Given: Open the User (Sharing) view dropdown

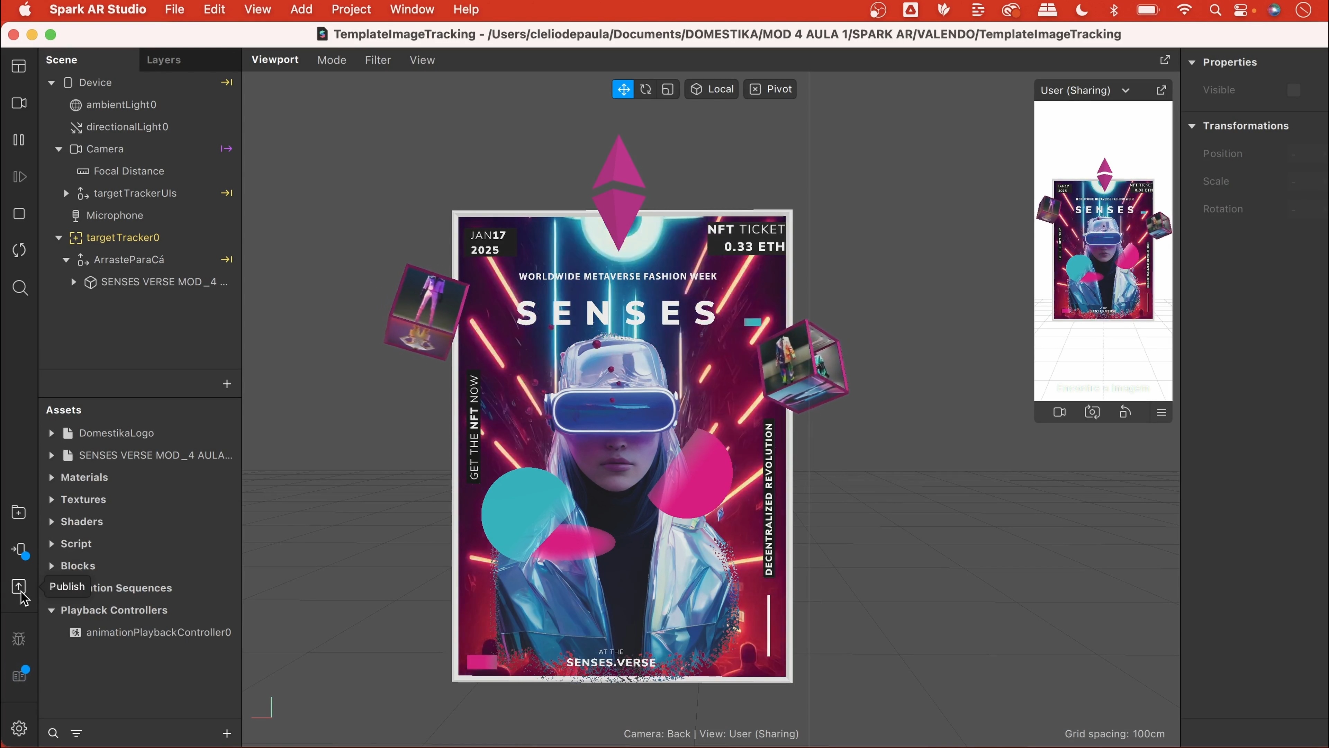Looking at the screenshot, I should tap(1085, 90).
